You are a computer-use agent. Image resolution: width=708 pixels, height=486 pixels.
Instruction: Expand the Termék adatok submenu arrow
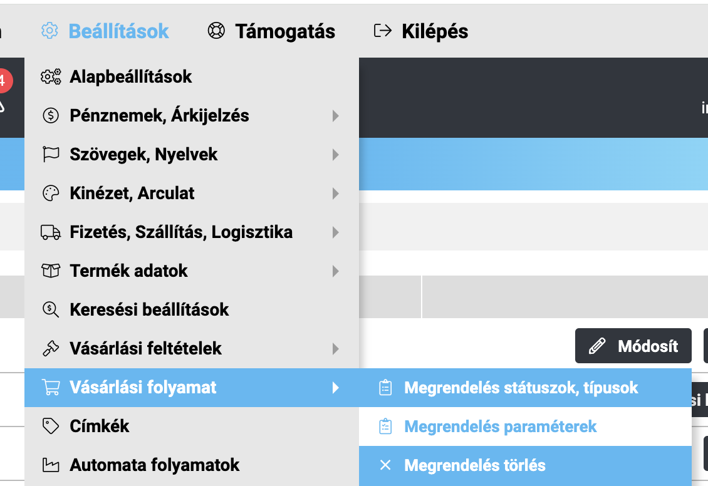click(x=335, y=271)
